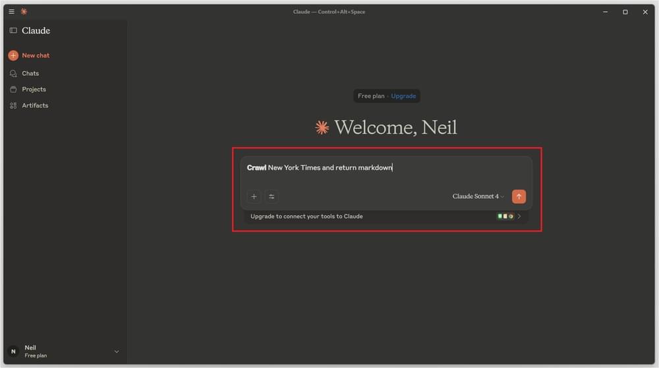The width and height of the screenshot is (659, 368).
Task: Open the Chats section
Action: point(30,73)
